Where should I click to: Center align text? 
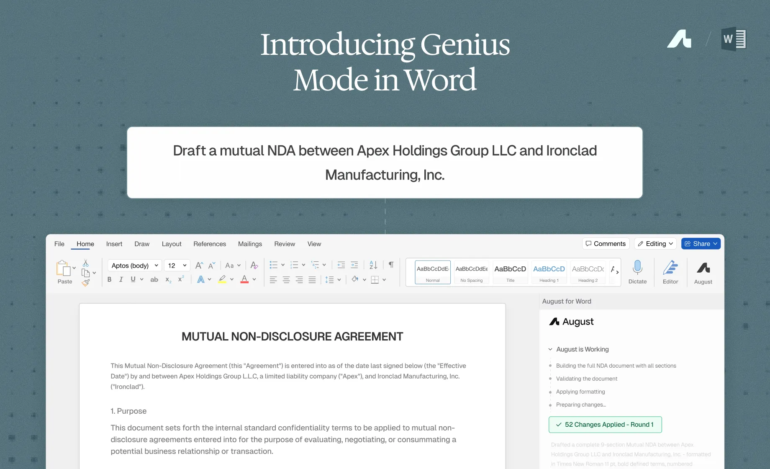pyautogui.click(x=286, y=280)
